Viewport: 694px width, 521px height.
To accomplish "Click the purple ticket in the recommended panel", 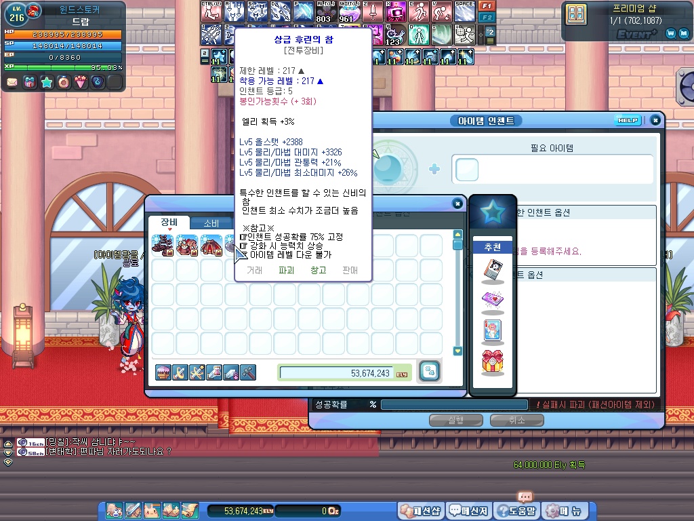I will point(493,300).
